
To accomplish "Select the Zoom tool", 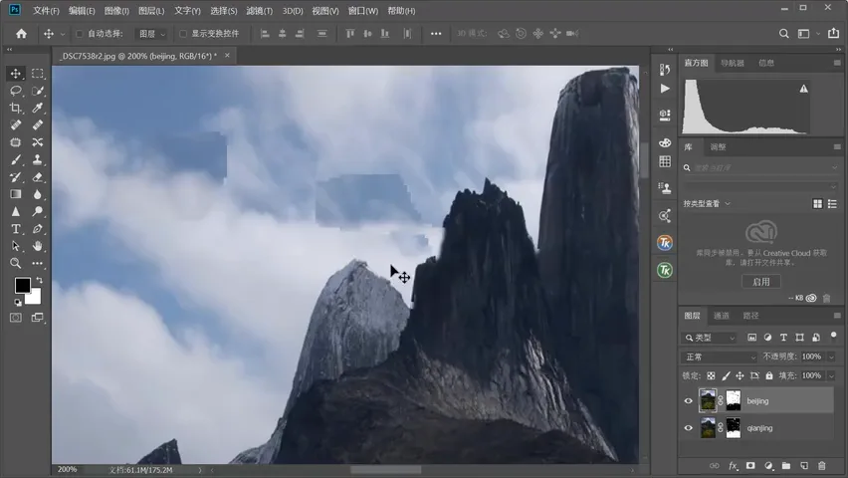I will pyautogui.click(x=16, y=263).
